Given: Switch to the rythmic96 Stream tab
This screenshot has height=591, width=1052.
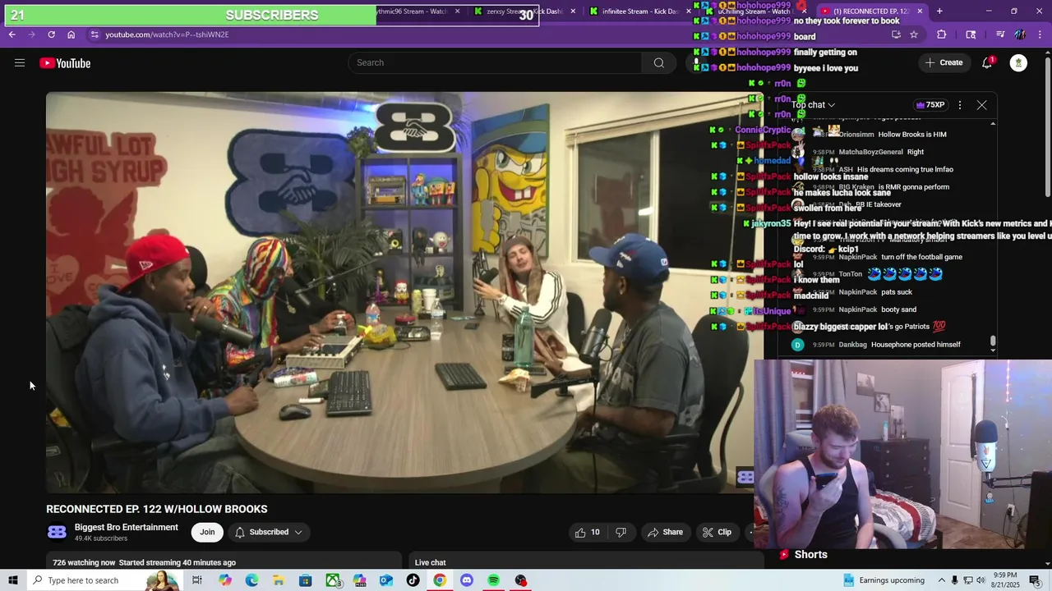Looking at the screenshot, I should 413,11.
